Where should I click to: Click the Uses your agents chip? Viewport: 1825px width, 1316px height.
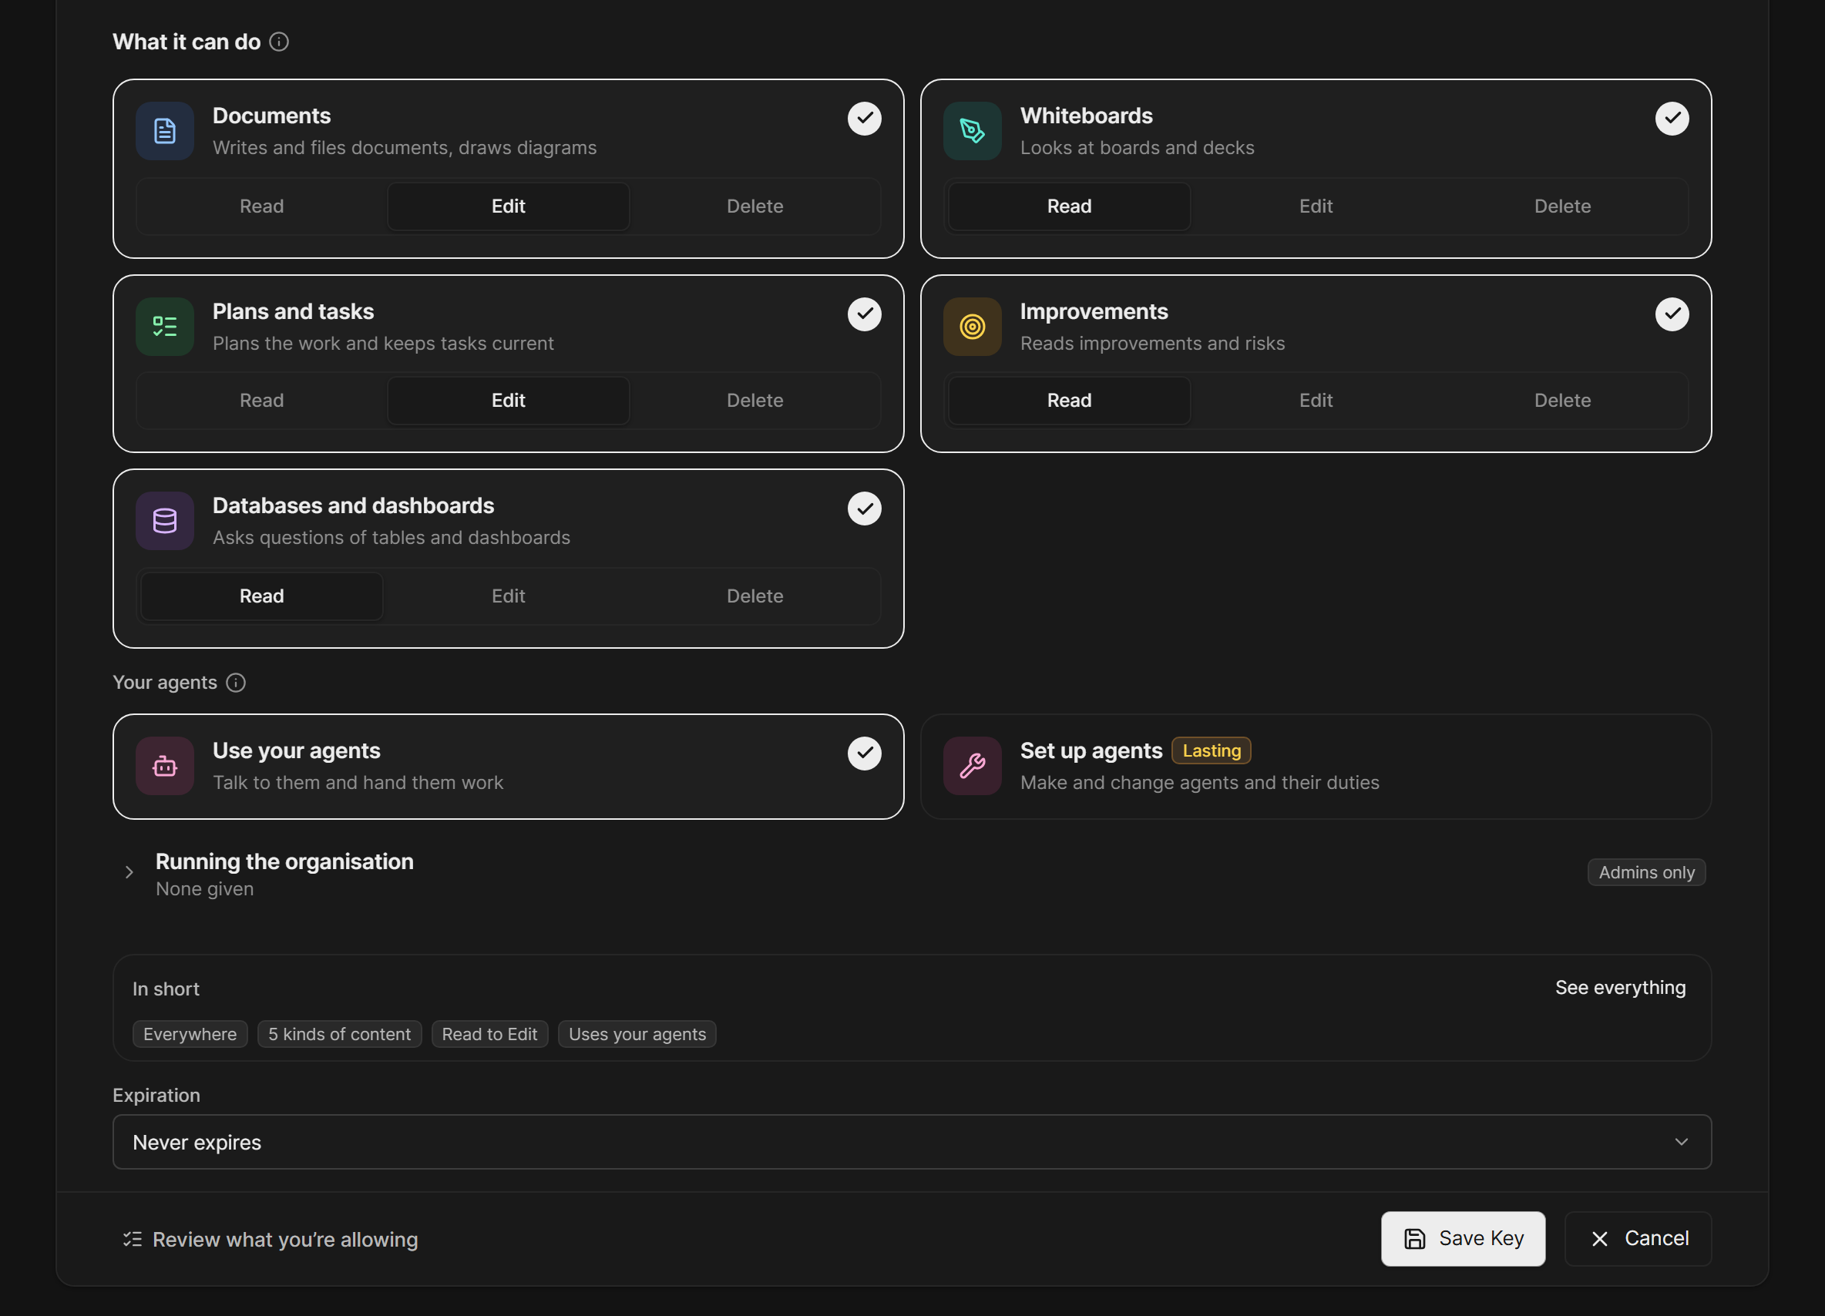tap(637, 1035)
